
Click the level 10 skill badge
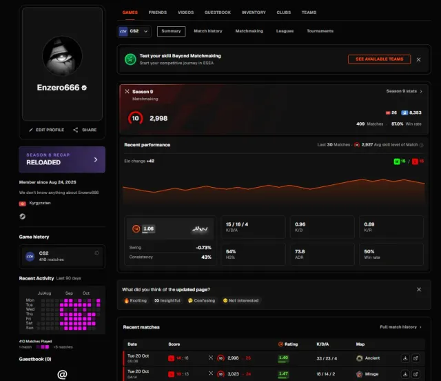coord(135,118)
